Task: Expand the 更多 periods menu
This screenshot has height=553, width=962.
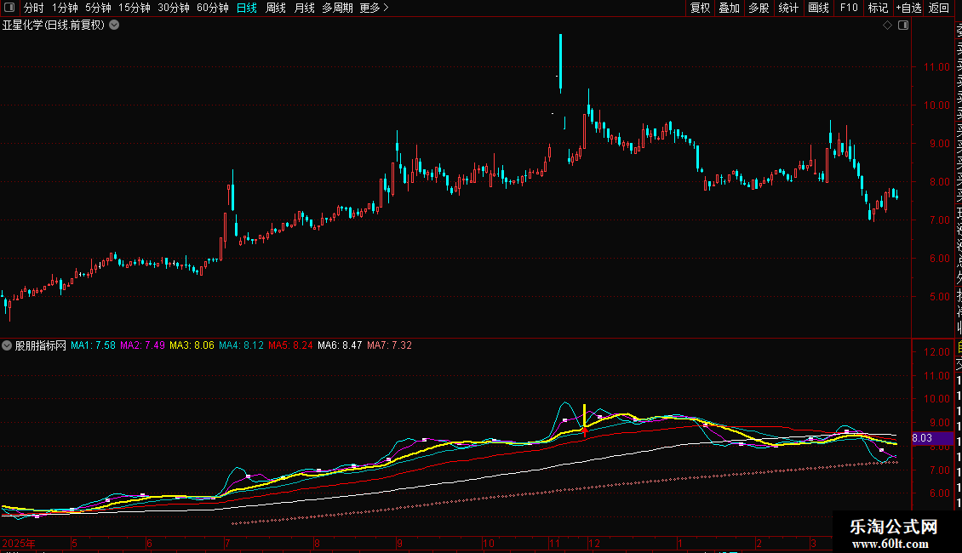Action: 375,8
